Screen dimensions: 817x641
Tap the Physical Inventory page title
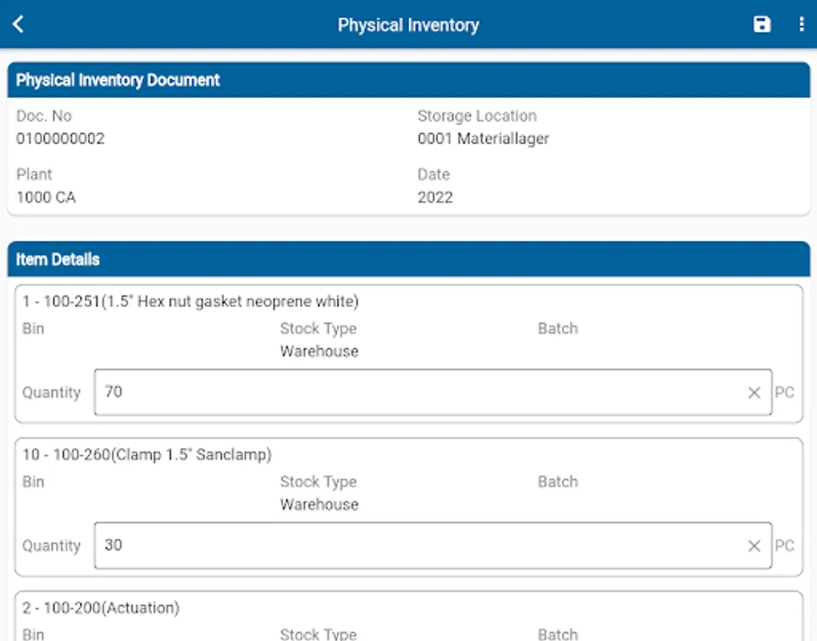point(408,25)
